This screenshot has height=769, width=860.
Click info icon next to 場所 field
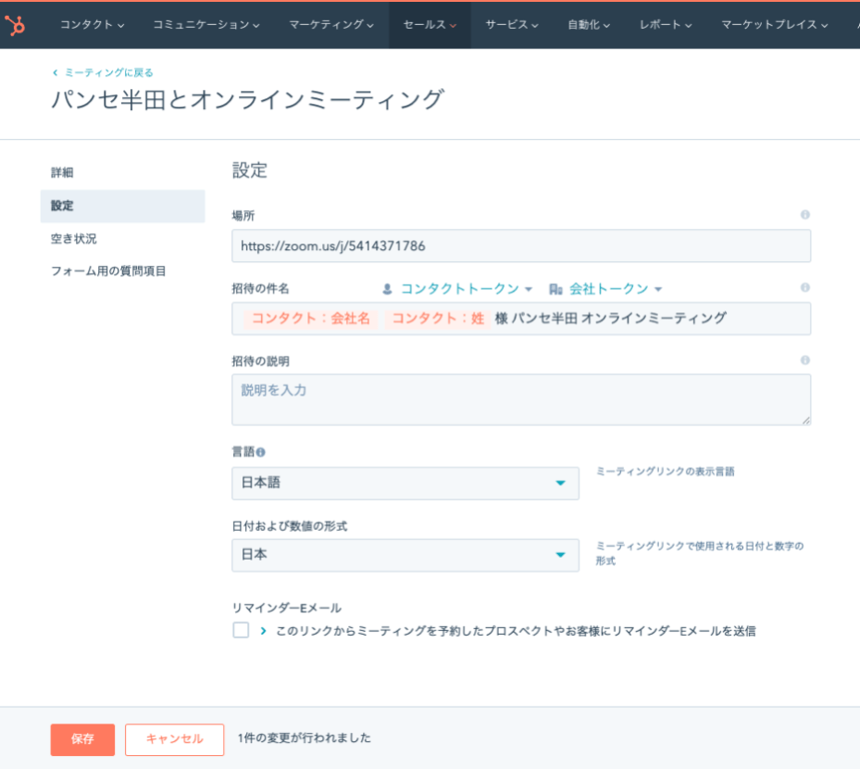[x=804, y=215]
